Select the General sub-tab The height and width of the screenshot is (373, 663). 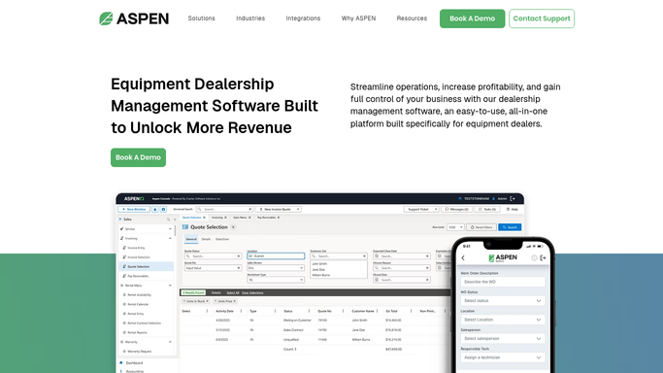click(191, 239)
